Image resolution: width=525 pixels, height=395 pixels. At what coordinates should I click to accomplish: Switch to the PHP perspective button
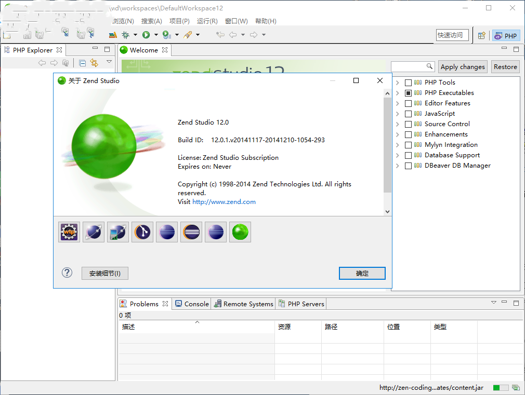click(x=506, y=35)
